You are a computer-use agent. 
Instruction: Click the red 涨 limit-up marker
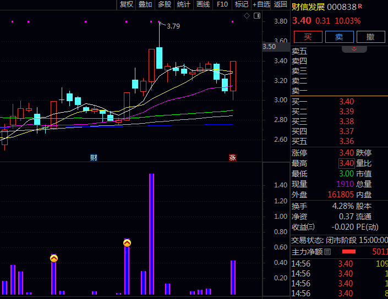pos(232,158)
